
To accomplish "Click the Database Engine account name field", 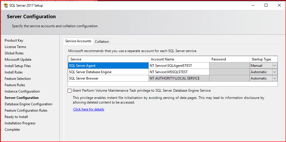I will pyautogui.click(x=178, y=72).
